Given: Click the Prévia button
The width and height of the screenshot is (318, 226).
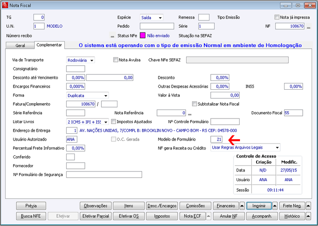Looking at the screenshot, I should [31, 206].
